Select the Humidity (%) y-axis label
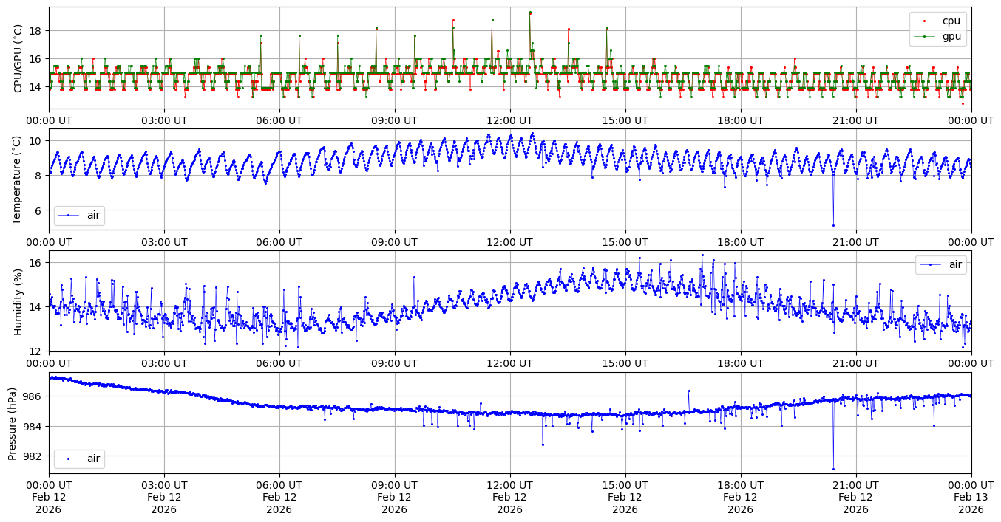Image resolution: width=1001 pixels, height=522 pixels. 18,301
